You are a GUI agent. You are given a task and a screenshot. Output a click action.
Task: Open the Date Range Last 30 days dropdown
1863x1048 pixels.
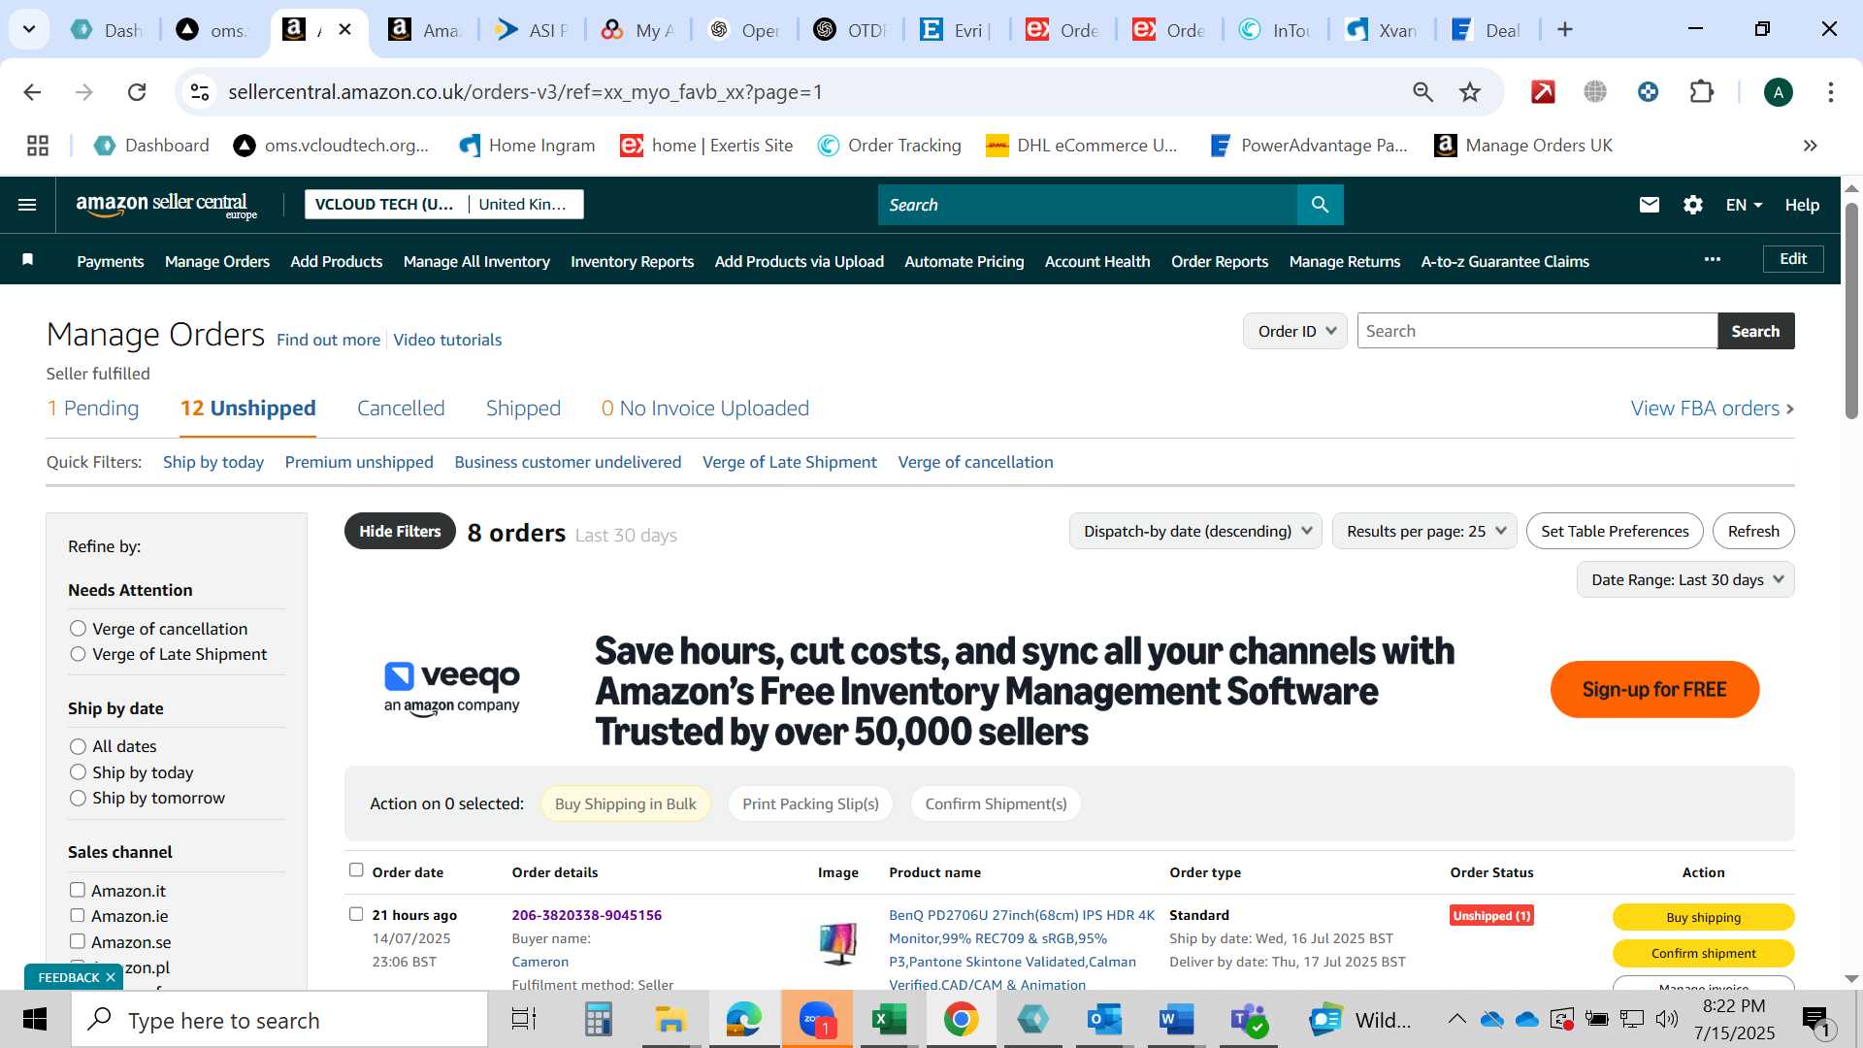click(x=1685, y=579)
